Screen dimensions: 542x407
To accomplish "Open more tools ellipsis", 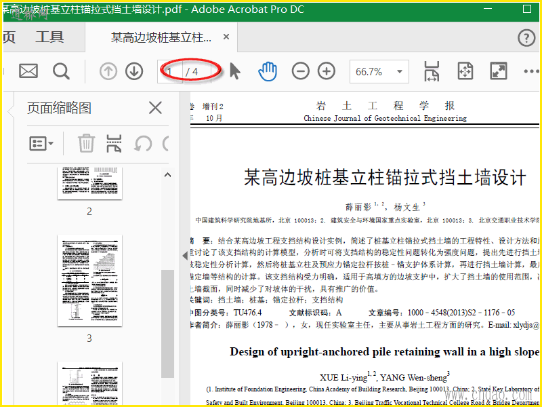I will [532, 72].
